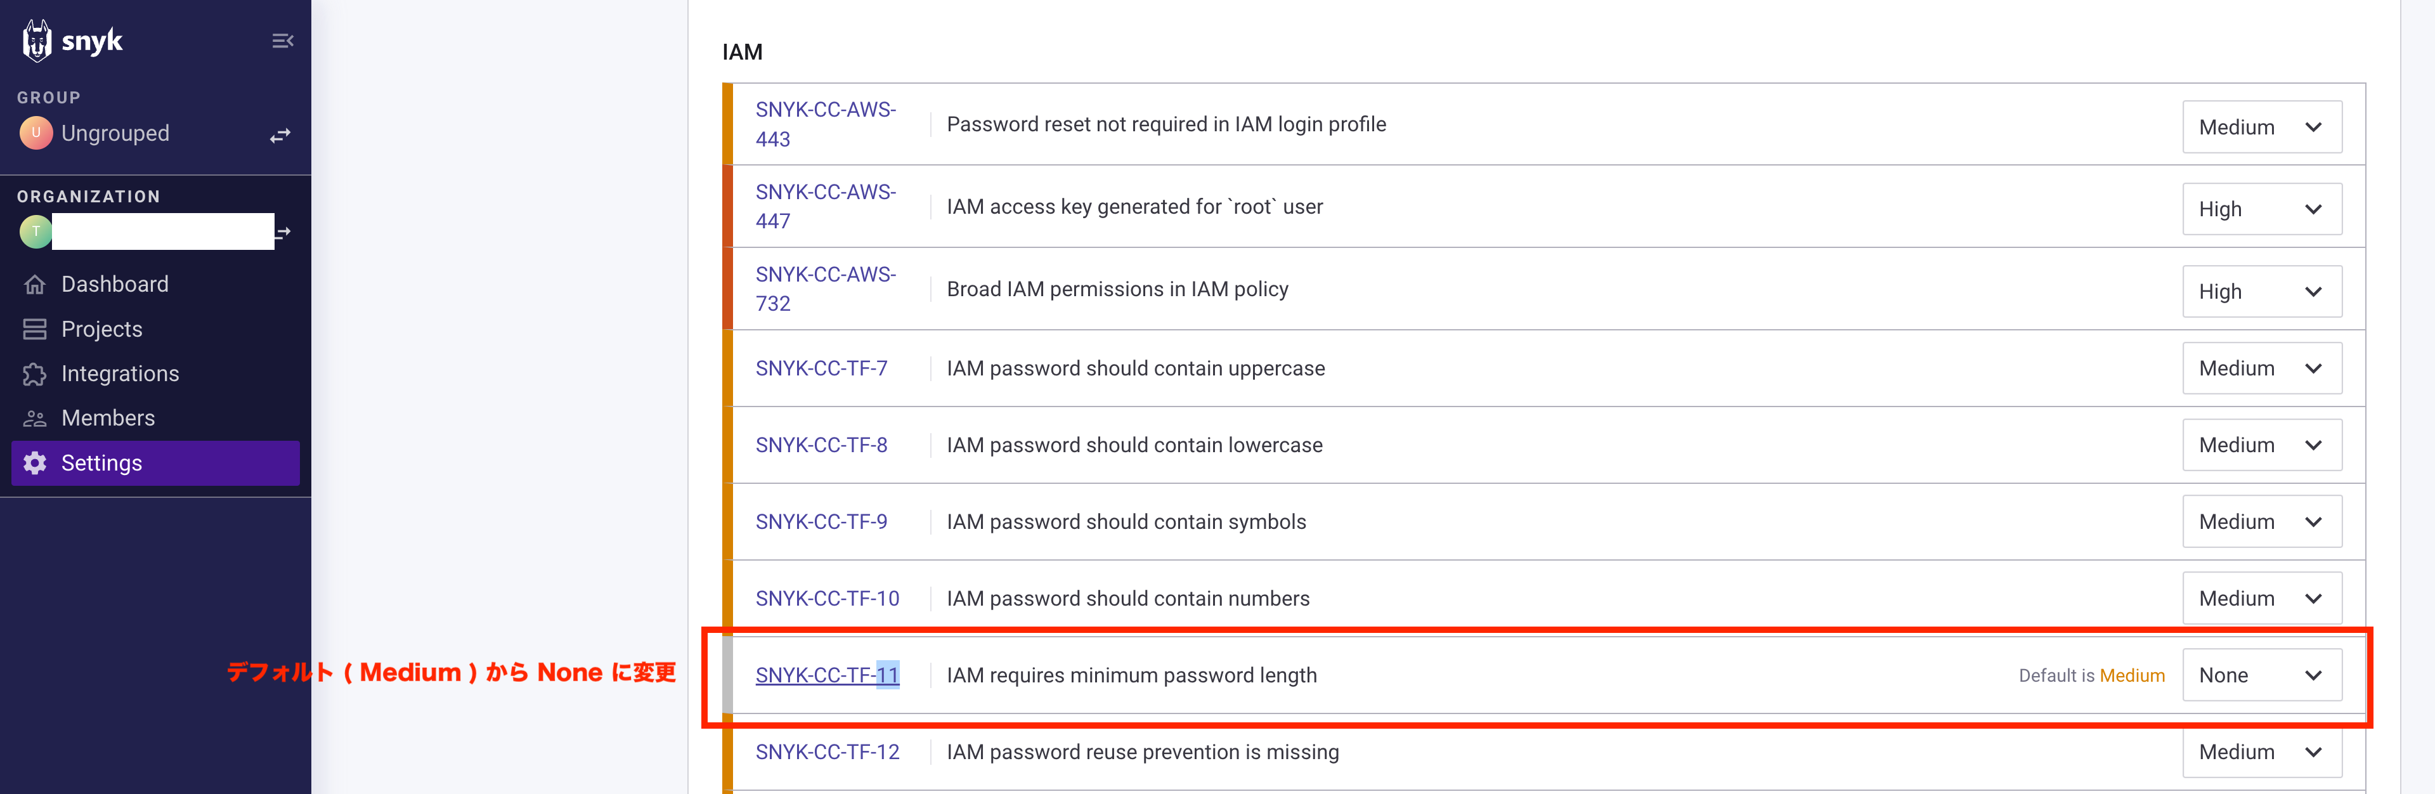Go to Integrations in the sidebar
Image resolution: width=2435 pixels, height=794 pixels.
point(120,374)
